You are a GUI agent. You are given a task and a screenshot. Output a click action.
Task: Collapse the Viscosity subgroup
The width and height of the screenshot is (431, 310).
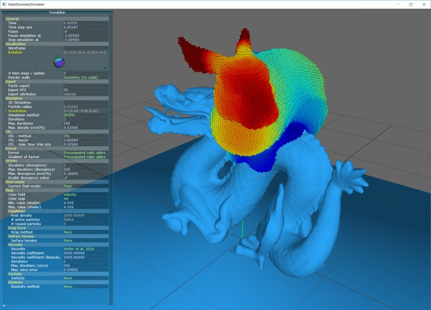[x=6, y=245]
